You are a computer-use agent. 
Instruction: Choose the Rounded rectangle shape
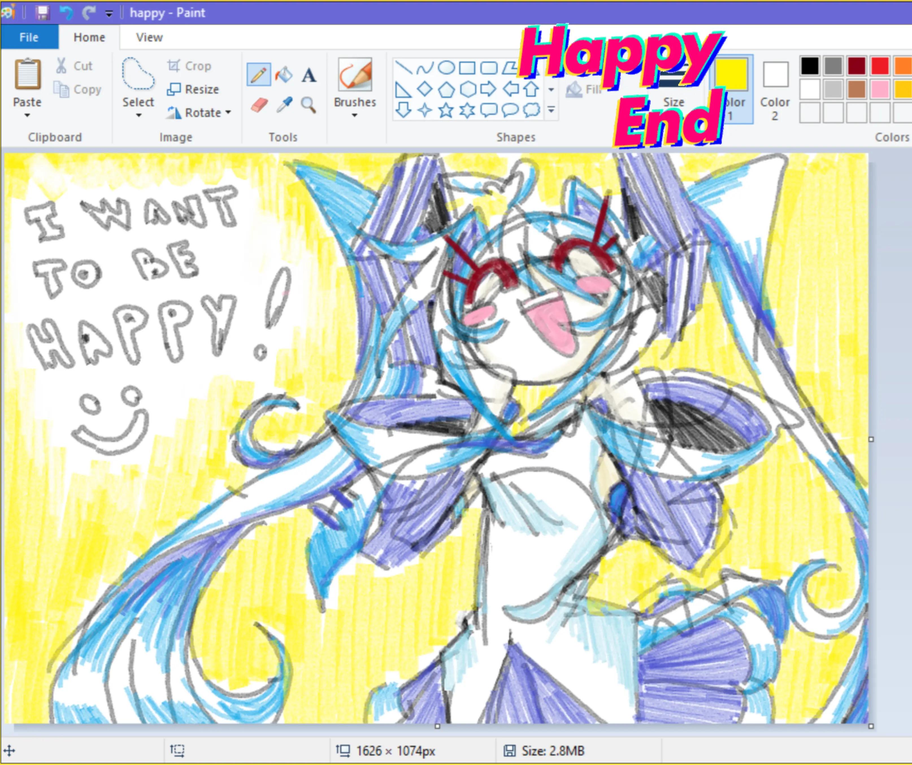tap(489, 68)
